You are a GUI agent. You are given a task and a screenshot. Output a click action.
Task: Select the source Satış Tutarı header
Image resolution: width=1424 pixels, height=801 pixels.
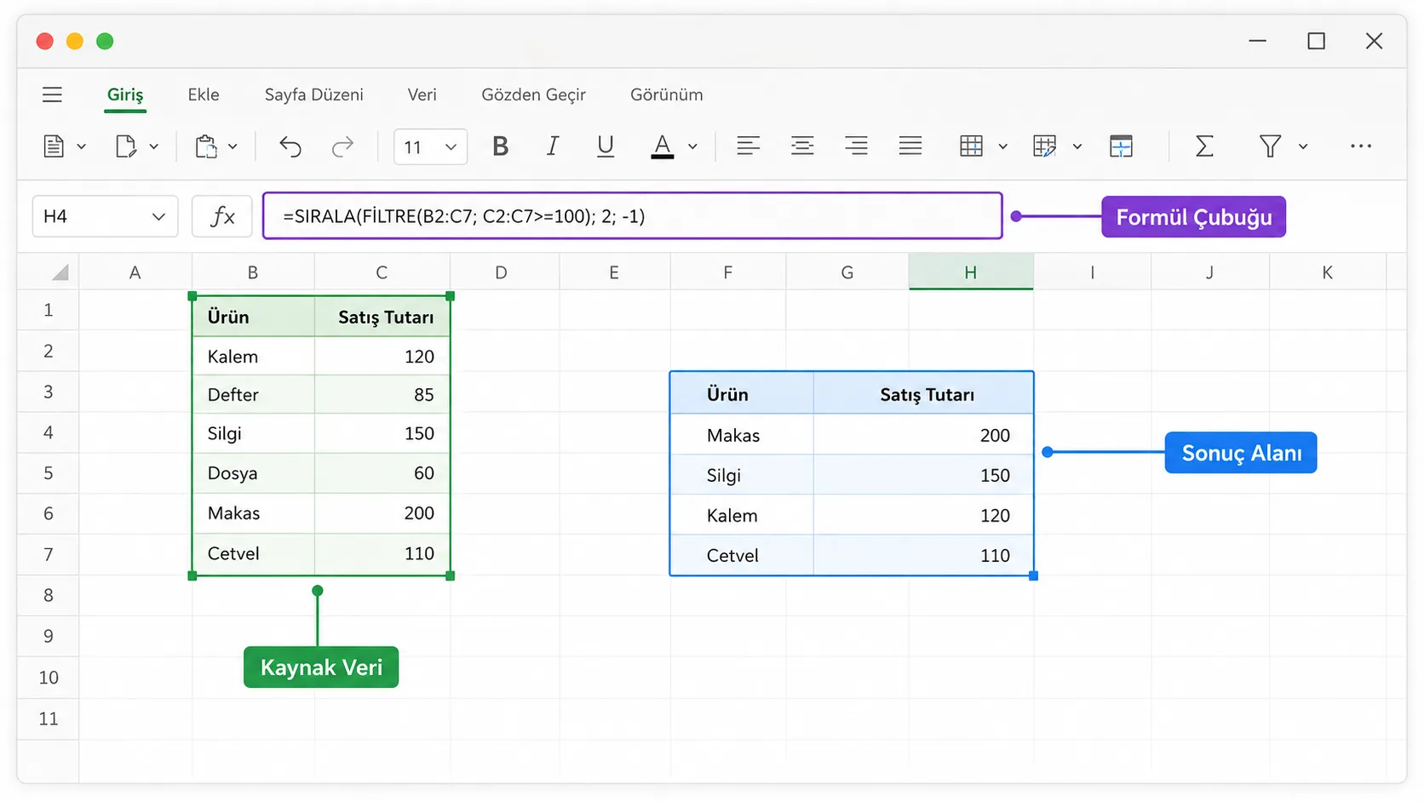coord(382,317)
